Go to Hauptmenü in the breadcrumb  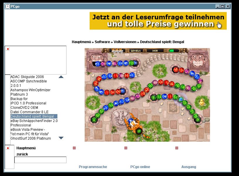click(81, 42)
